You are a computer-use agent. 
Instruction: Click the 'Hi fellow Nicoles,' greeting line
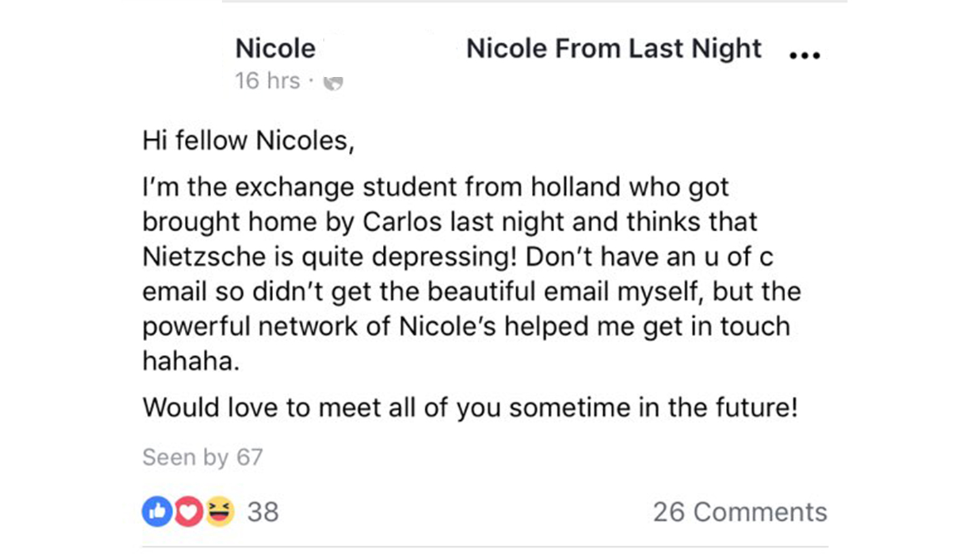[248, 140]
